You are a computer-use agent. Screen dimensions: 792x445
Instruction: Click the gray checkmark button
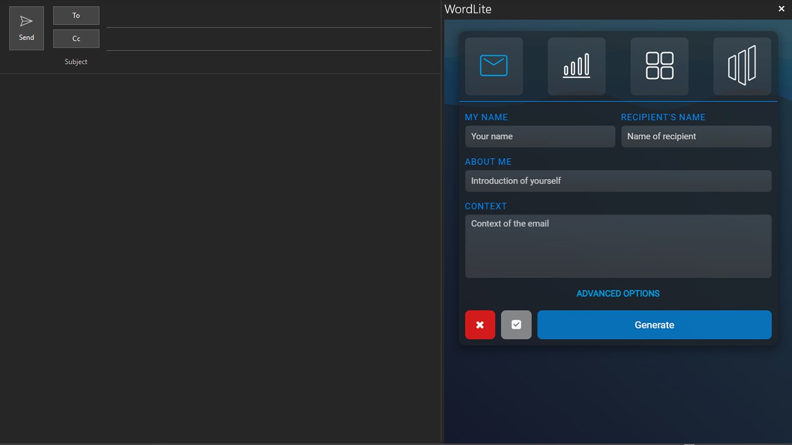pyautogui.click(x=516, y=325)
